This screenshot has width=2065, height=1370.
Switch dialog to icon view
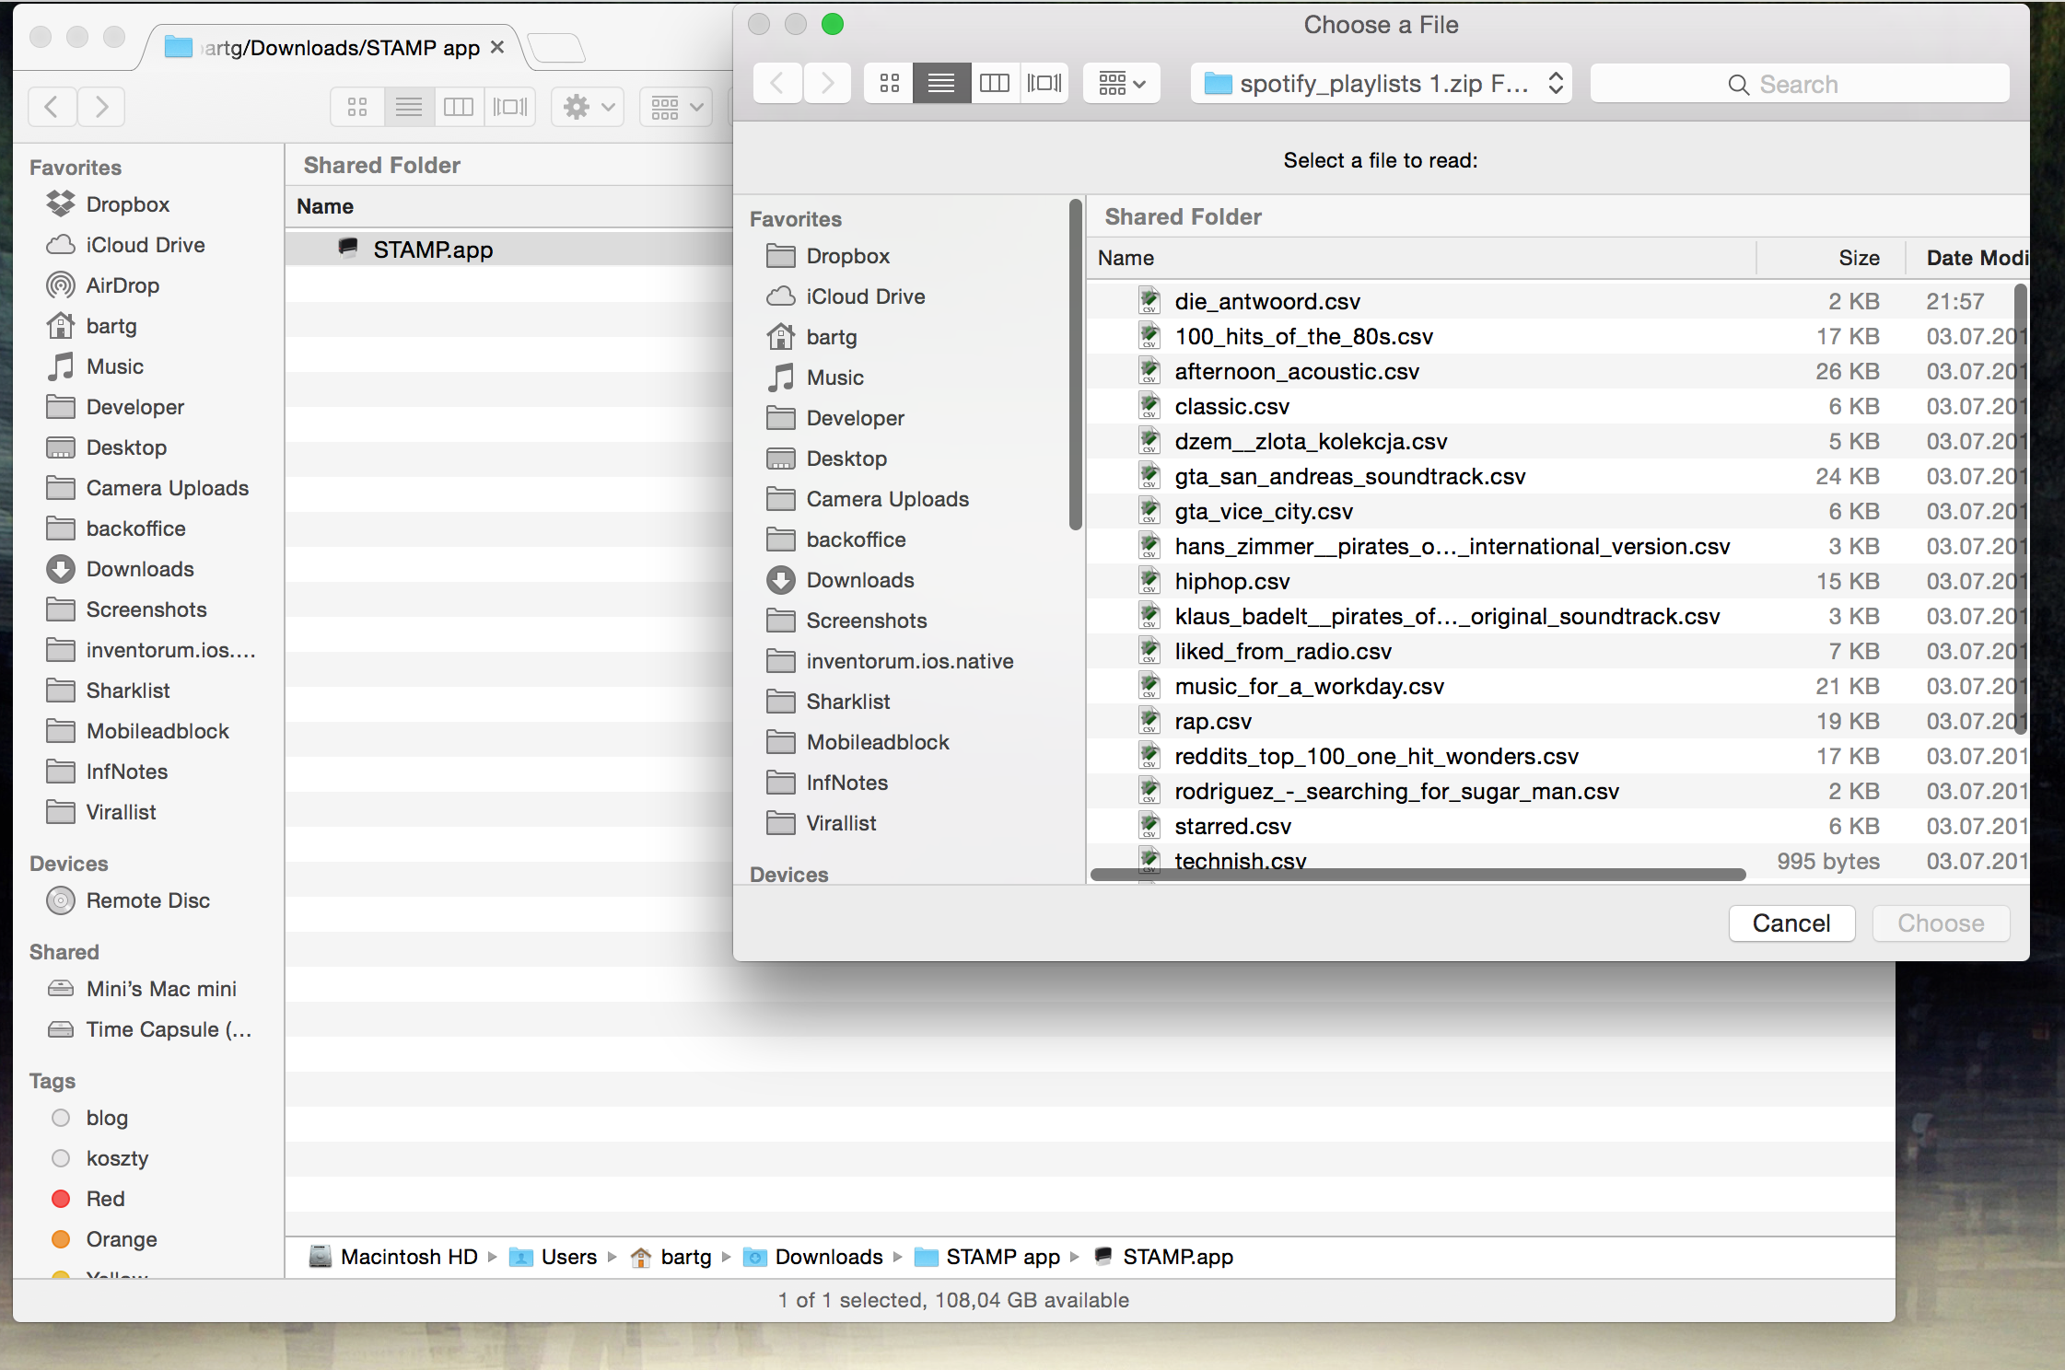click(x=889, y=84)
